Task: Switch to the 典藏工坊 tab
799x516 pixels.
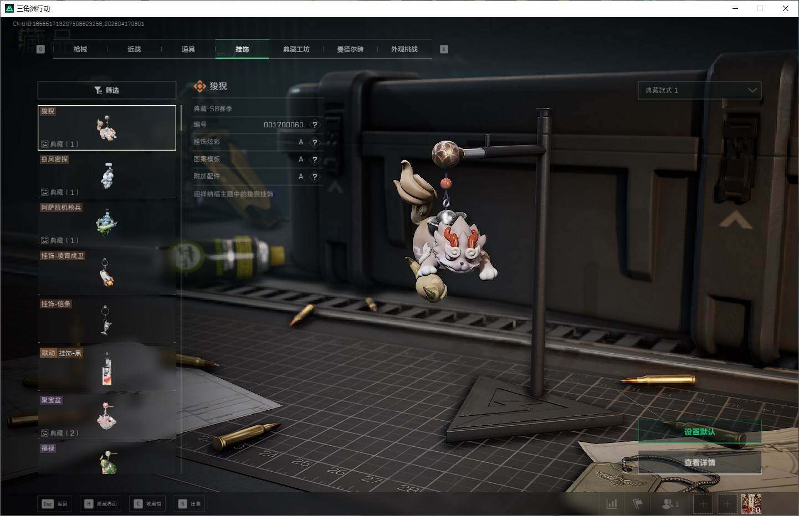Action: (296, 49)
